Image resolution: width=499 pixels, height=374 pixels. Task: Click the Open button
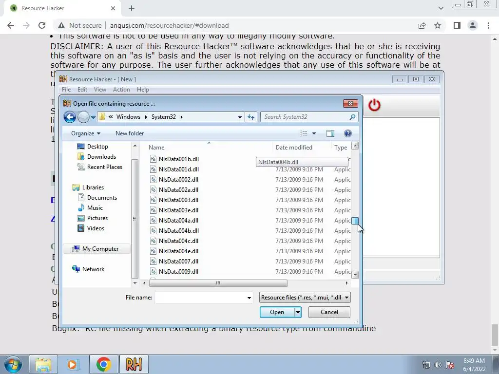coord(277,312)
